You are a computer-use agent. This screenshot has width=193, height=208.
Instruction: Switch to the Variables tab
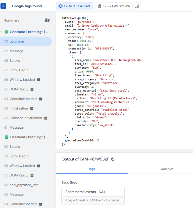pos(167,169)
